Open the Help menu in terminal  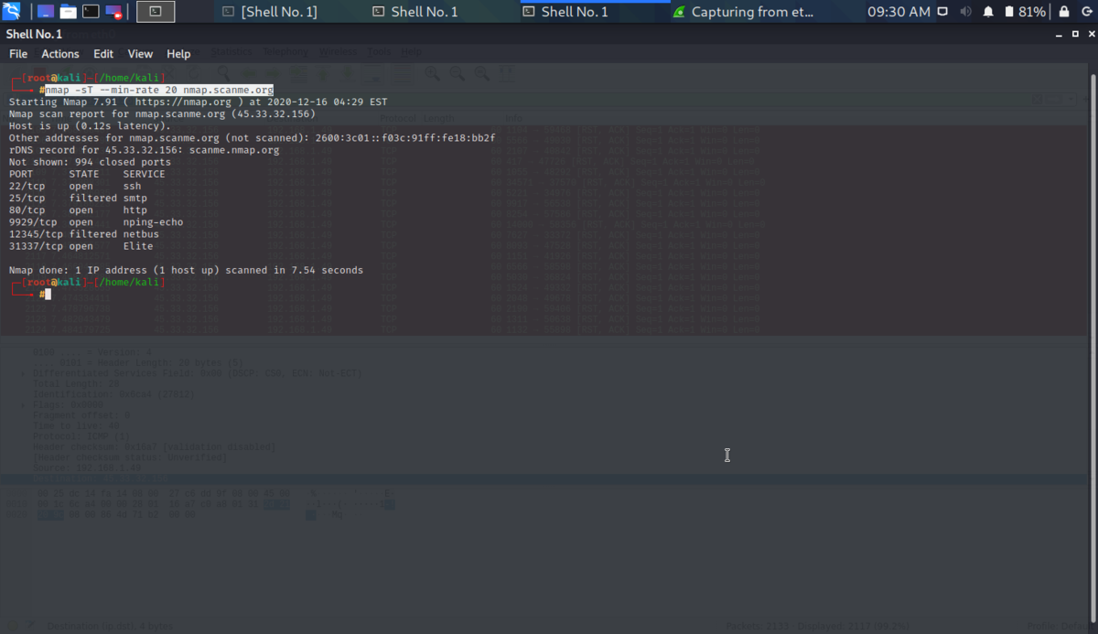[178, 54]
